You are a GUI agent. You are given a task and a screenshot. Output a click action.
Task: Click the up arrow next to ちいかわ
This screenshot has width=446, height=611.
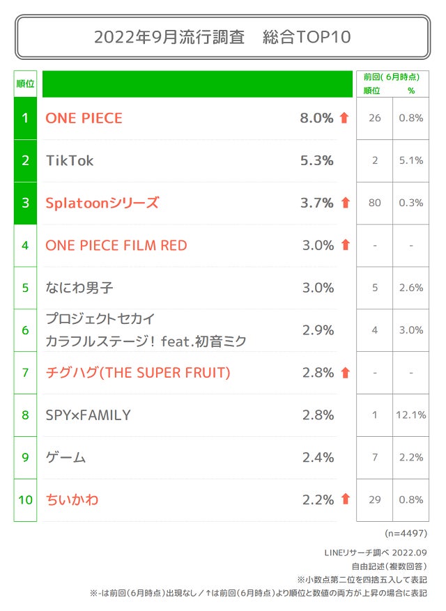point(344,499)
